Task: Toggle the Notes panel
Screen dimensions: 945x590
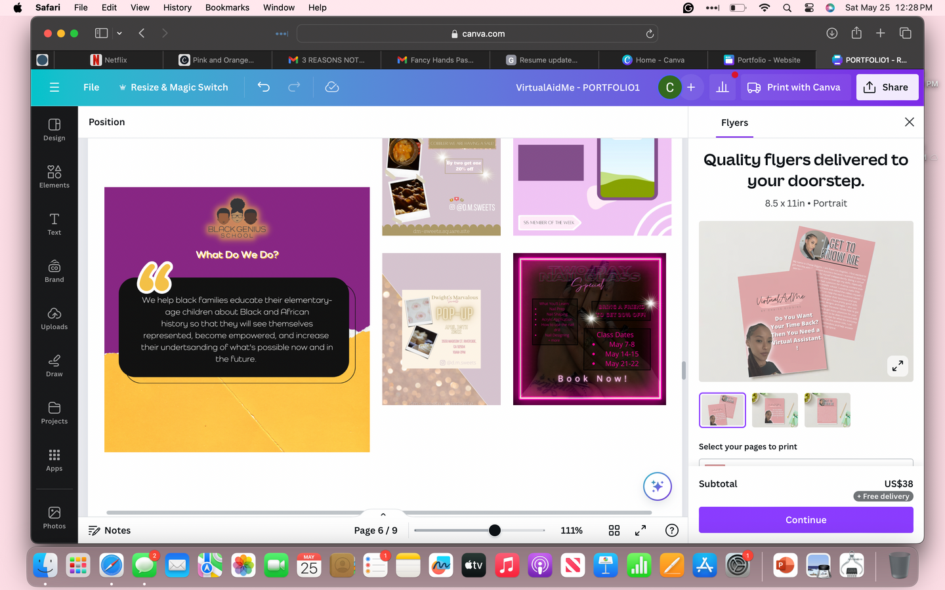Action: (x=110, y=530)
